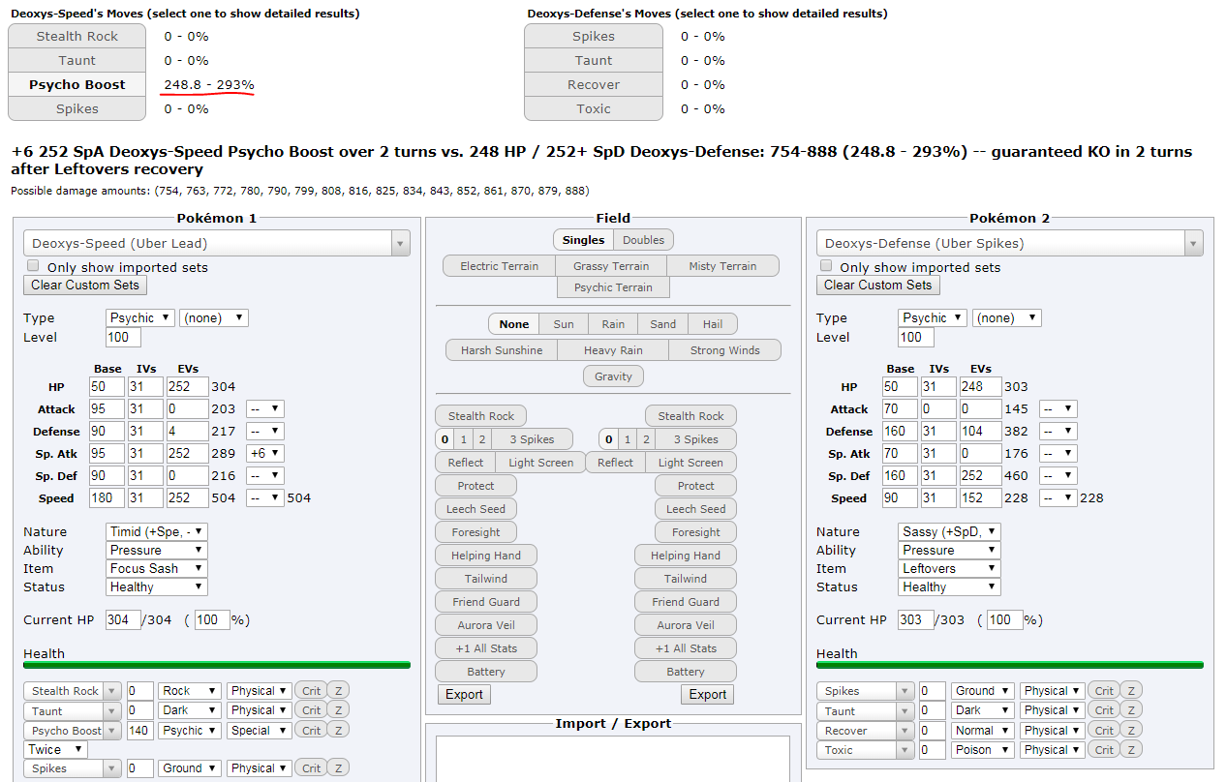Toggle Foresight in Field's left column
This screenshot has width=1227, height=782.
[x=476, y=532]
